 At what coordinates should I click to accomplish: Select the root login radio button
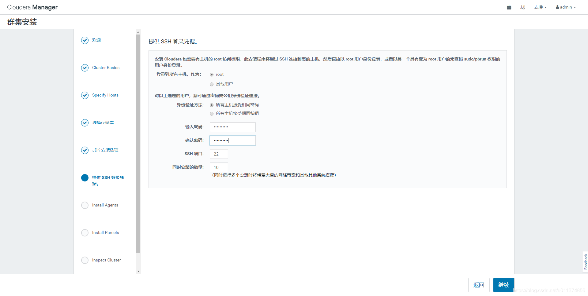click(x=212, y=75)
